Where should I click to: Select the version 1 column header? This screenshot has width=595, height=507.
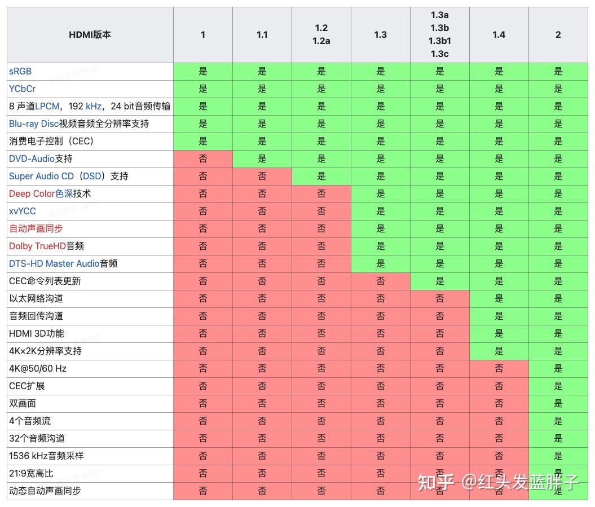point(203,34)
